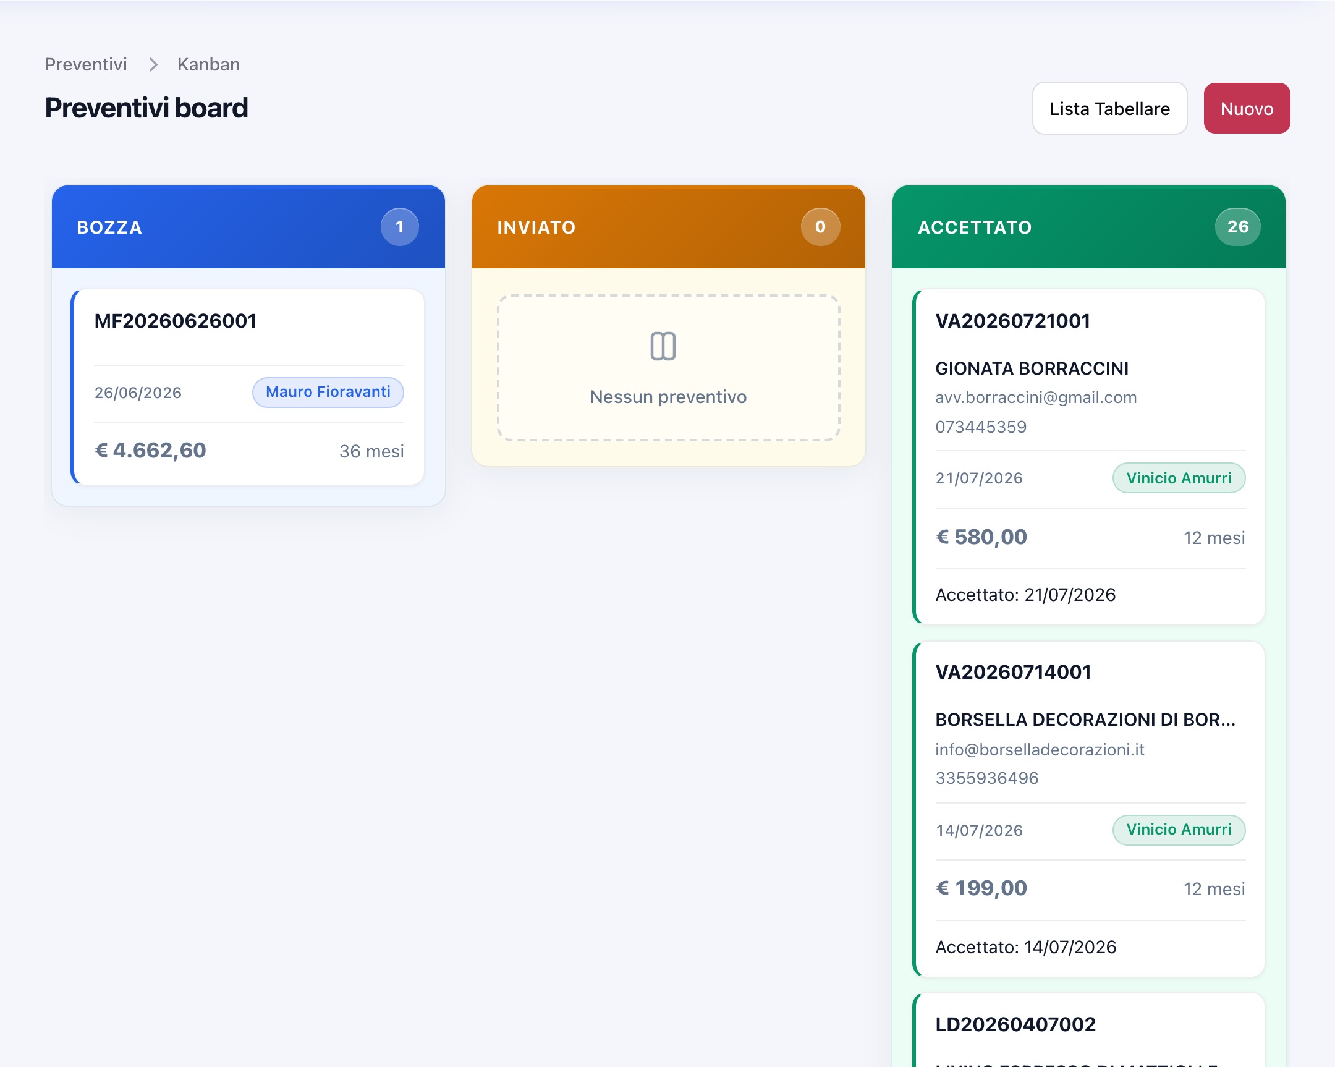Click 12 mesi on the € 580,00 card
Screen dimensions: 1335x1067
coord(1214,538)
